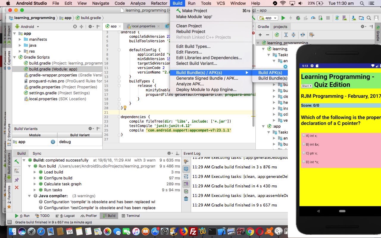Open settings.gradle (Project Settings) file
Image resolution: width=381 pixels, height=238 pixels.
(x=57, y=93)
